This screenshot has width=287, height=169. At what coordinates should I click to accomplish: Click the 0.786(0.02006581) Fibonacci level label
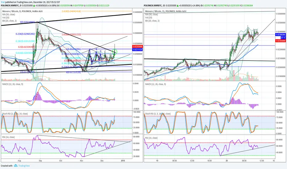pos(71,54)
